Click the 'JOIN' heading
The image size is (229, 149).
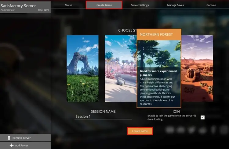(176, 112)
